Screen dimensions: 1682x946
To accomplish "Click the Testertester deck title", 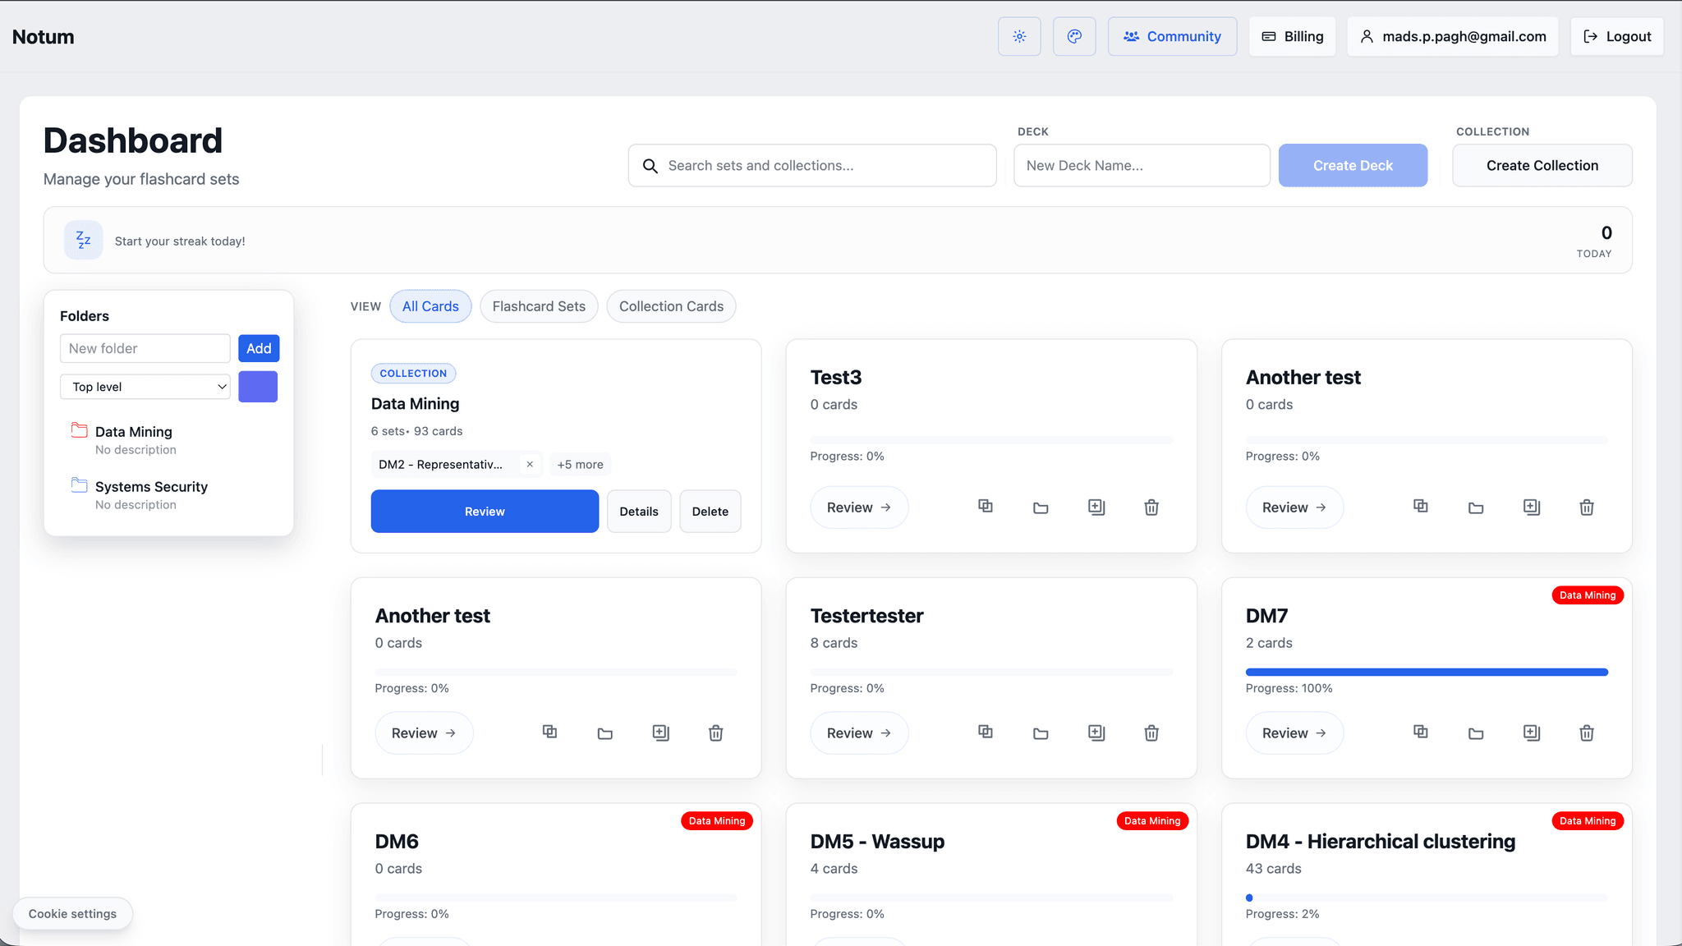I will coord(866,616).
